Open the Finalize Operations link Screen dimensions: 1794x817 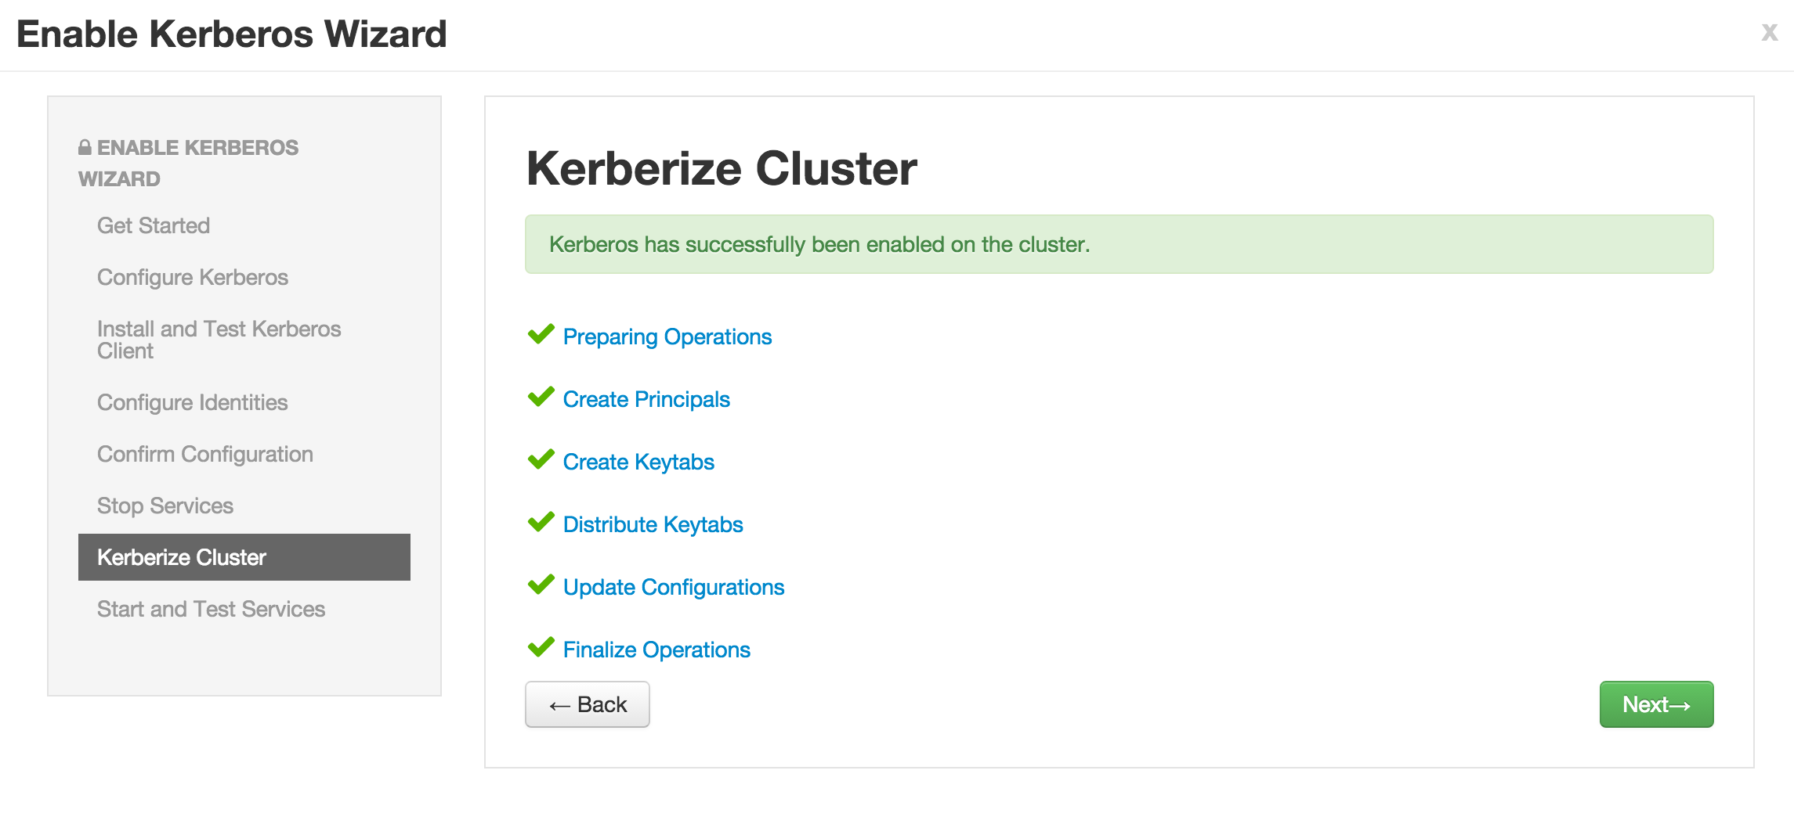656,650
